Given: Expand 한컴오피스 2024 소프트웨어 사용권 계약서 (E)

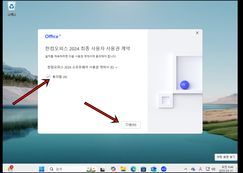Looking at the screenshot, I should 82,67.
